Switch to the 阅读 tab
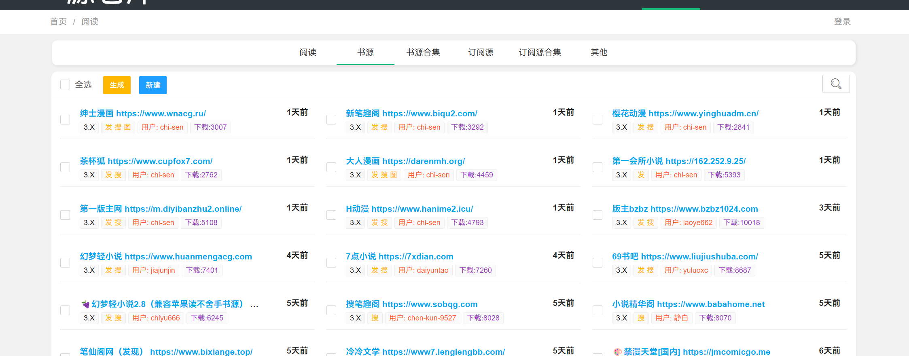909x356 pixels. pos(308,53)
